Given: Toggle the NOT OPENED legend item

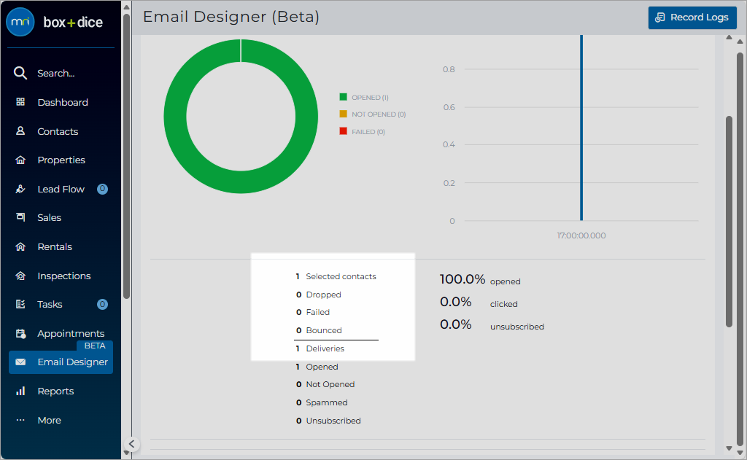Looking at the screenshot, I should tap(373, 114).
